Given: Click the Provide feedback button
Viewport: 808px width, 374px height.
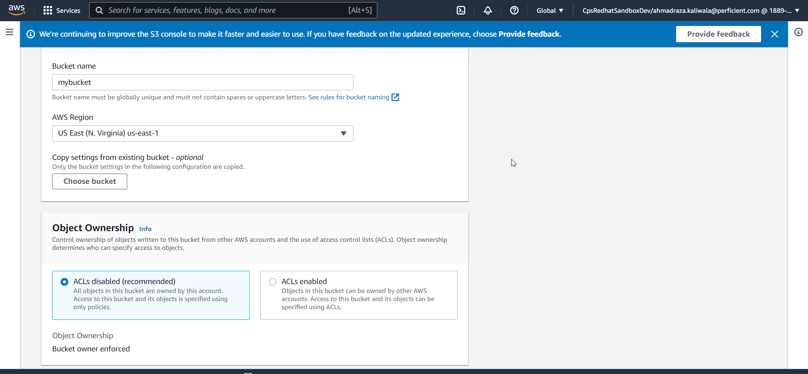Looking at the screenshot, I should 718,34.
